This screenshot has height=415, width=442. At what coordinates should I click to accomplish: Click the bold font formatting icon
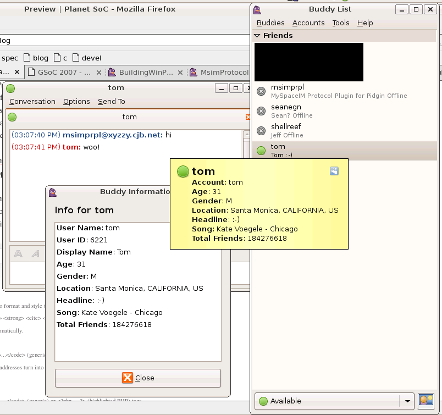(x=18, y=254)
